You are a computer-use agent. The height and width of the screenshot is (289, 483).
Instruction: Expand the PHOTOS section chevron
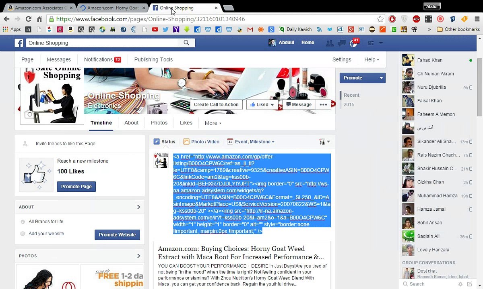click(x=138, y=256)
